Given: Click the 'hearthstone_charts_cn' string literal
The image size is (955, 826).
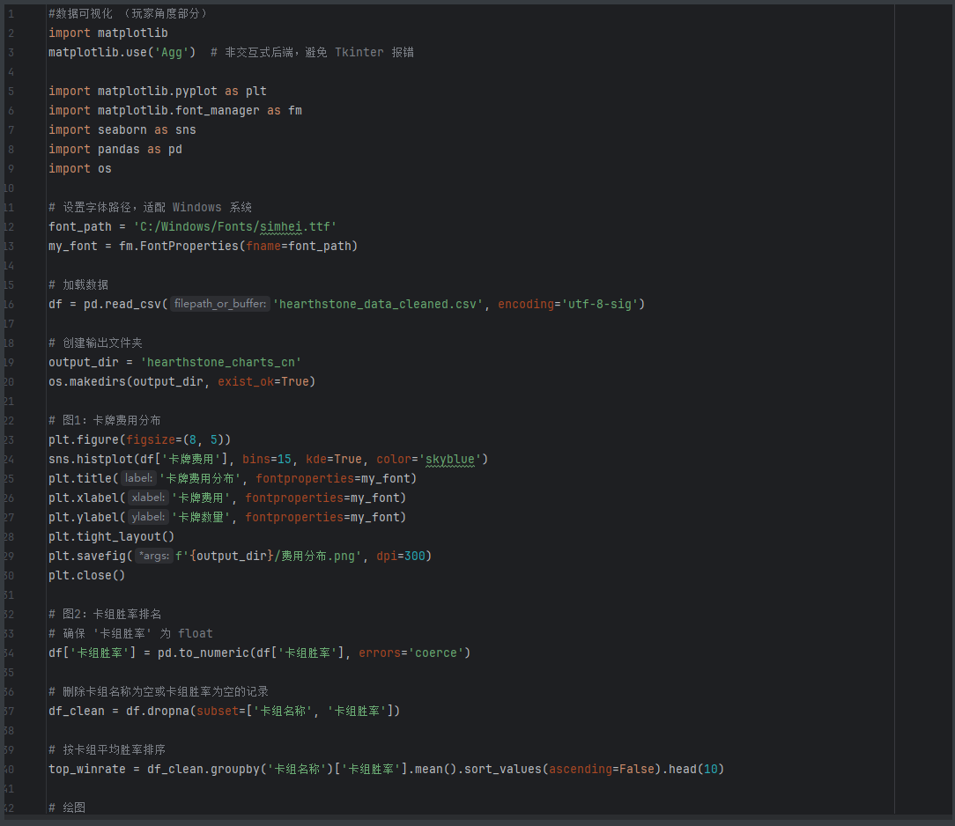Looking at the screenshot, I should point(220,362).
